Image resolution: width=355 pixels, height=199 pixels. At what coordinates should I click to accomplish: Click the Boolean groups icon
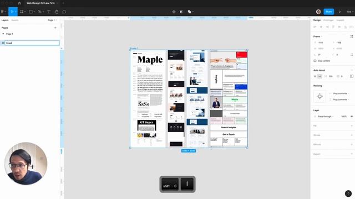point(190,12)
